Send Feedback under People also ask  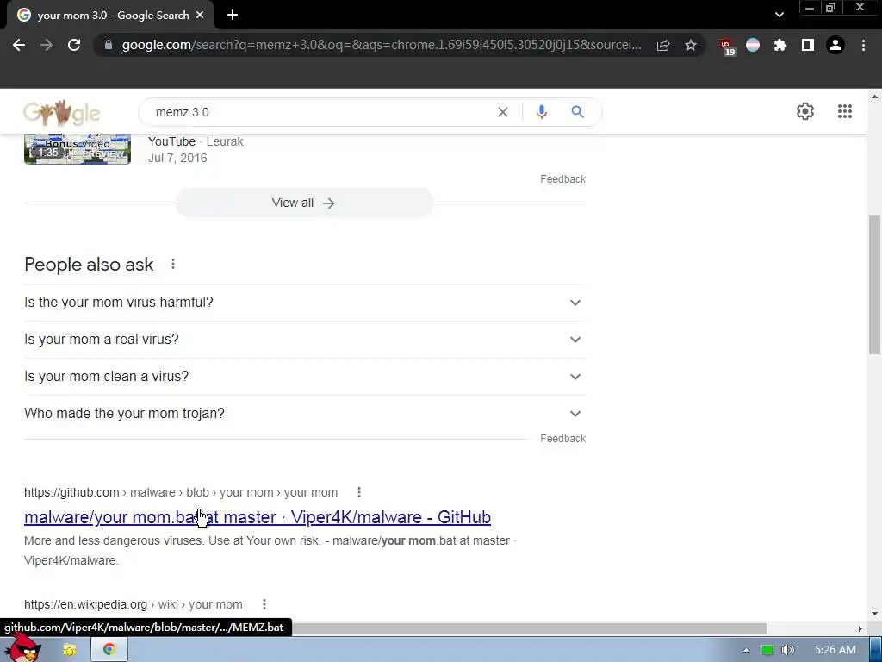(x=562, y=439)
